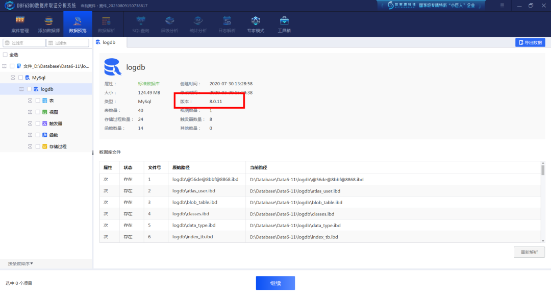Click the panel splitter handle
This screenshot has width=551, height=296.
(x=93, y=153)
